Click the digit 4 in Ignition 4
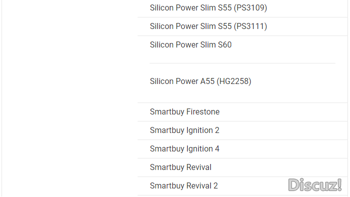The image size is (350, 197). point(217,149)
